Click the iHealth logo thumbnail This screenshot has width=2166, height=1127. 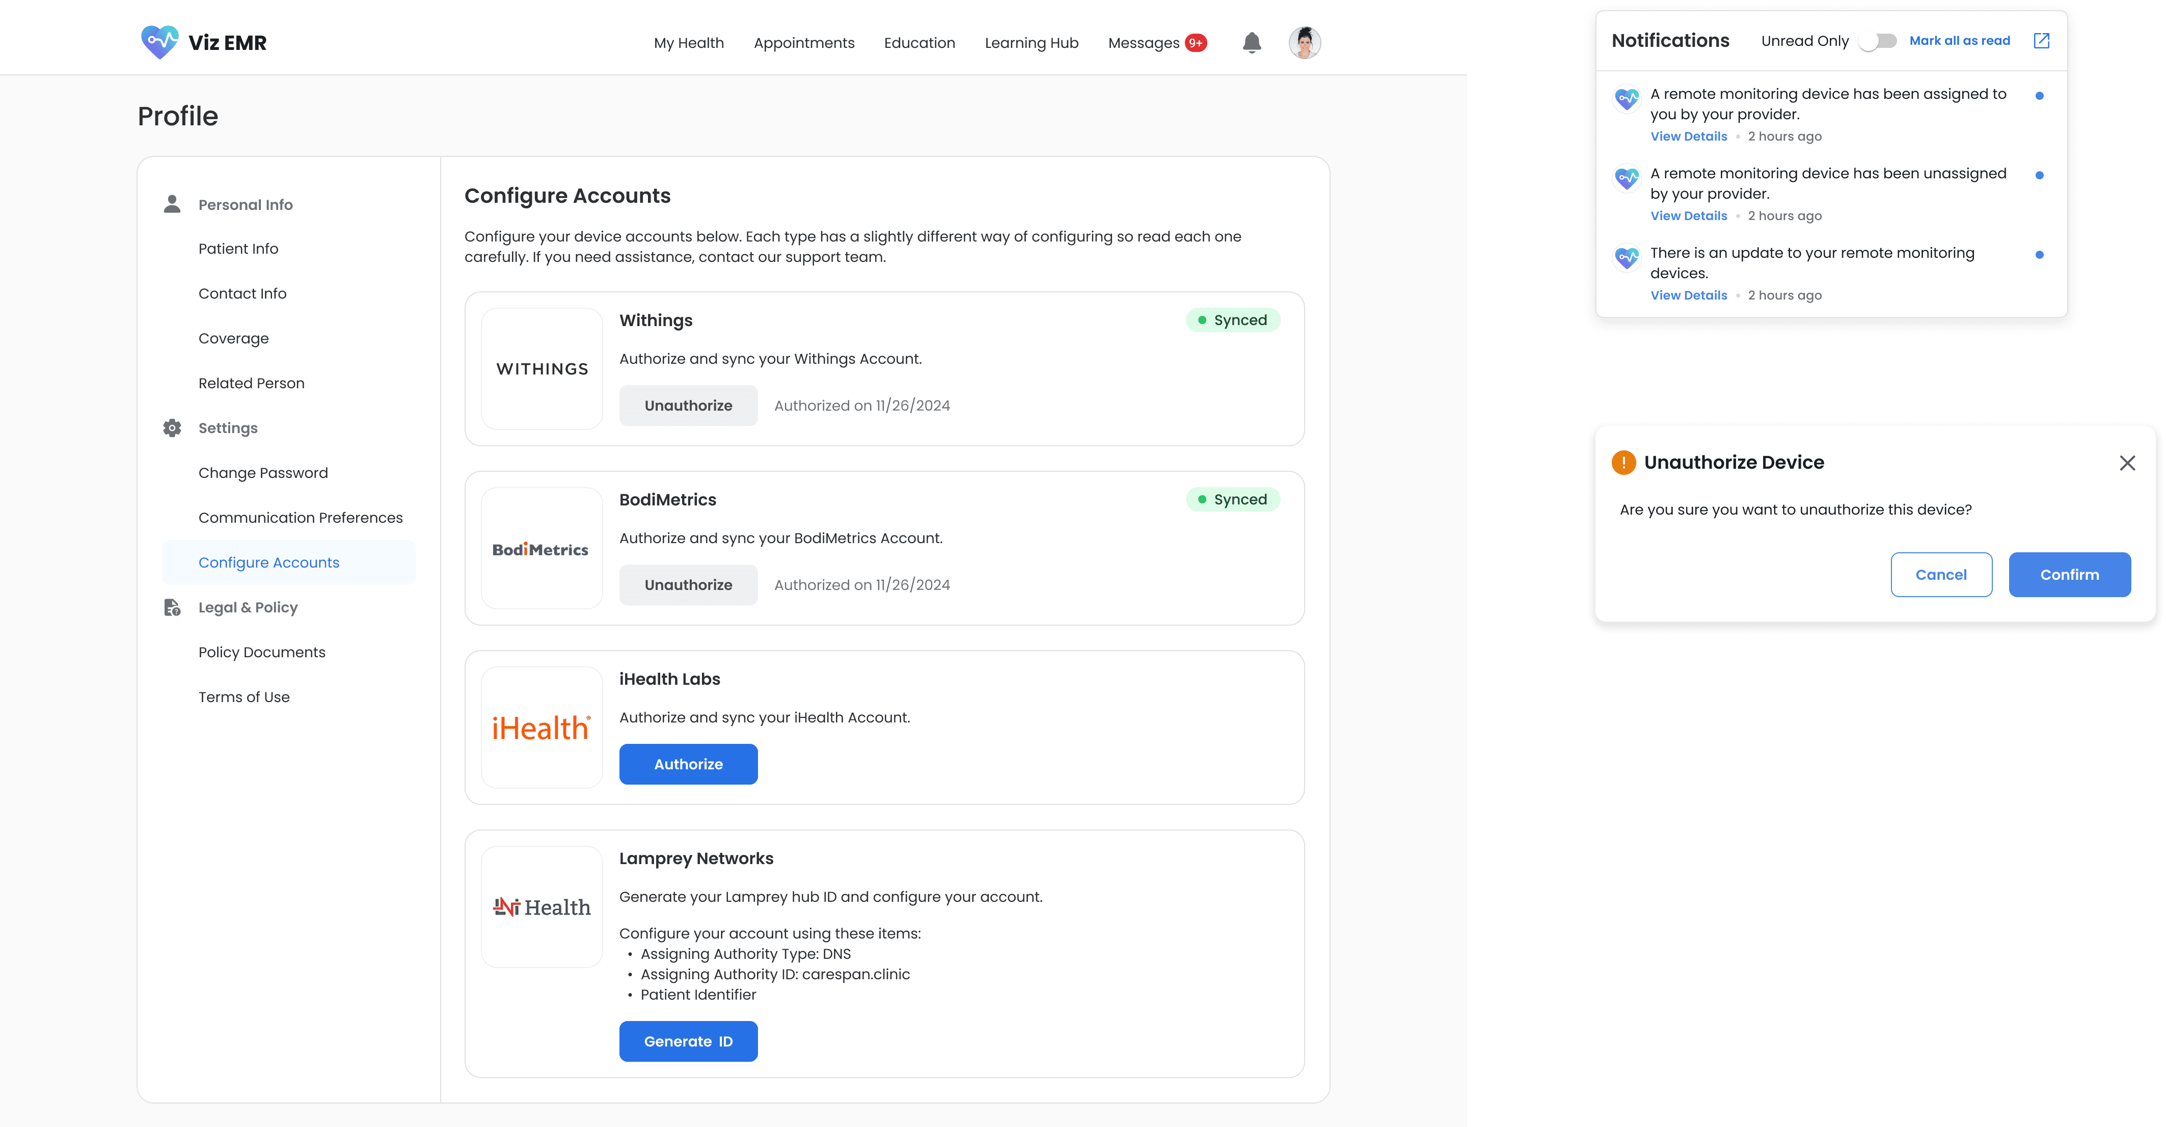pos(541,728)
